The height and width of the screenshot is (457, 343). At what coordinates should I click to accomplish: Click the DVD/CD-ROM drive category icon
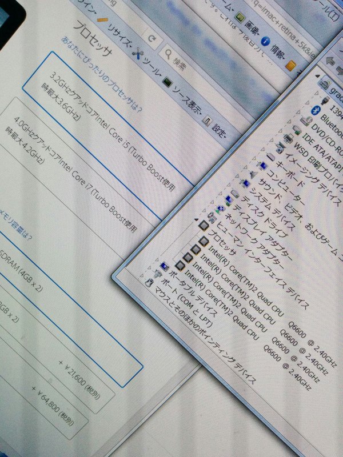[x=306, y=121]
